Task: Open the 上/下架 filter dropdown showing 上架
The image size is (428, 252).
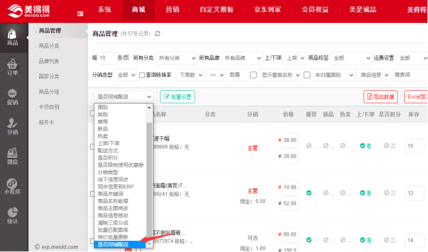Action: (x=295, y=58)
